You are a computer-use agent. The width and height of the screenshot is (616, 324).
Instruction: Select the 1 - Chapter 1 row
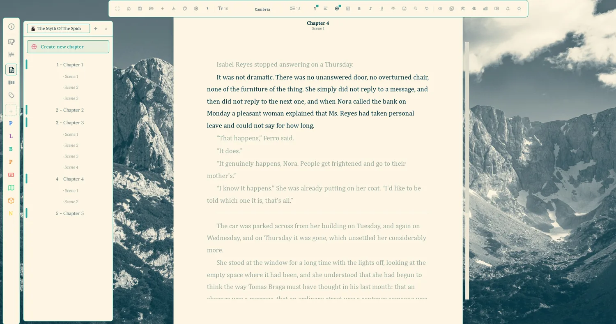click(68, 65)
